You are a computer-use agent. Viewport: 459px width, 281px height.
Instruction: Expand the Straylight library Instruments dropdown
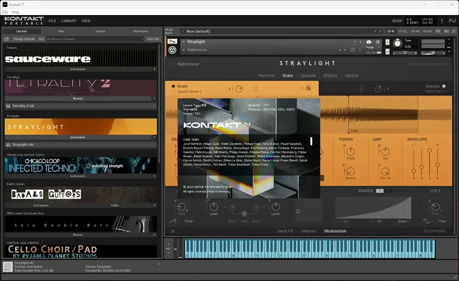(154, 137)
